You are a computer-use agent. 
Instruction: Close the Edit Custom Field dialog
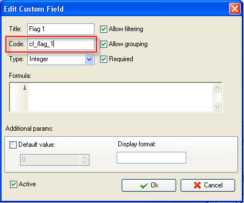click(235, 9)
